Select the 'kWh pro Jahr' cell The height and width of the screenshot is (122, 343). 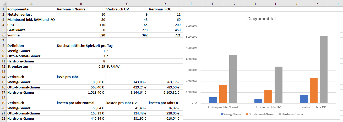[x=81, y=77]
